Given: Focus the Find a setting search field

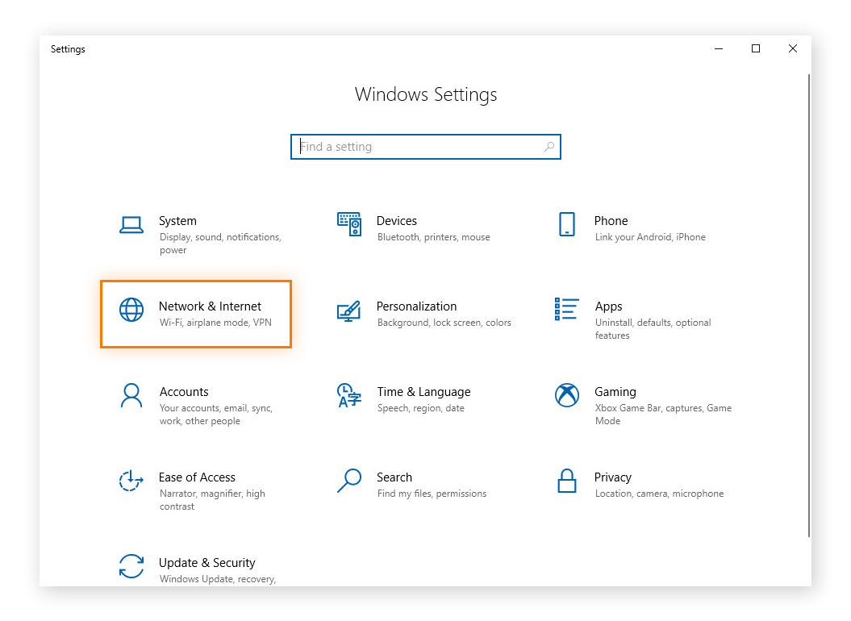Looking at the screenshot, I should click(426, 147).
